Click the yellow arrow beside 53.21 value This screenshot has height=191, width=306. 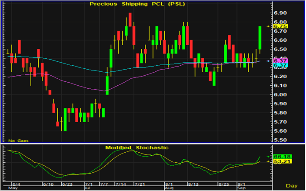coord(268,161)
